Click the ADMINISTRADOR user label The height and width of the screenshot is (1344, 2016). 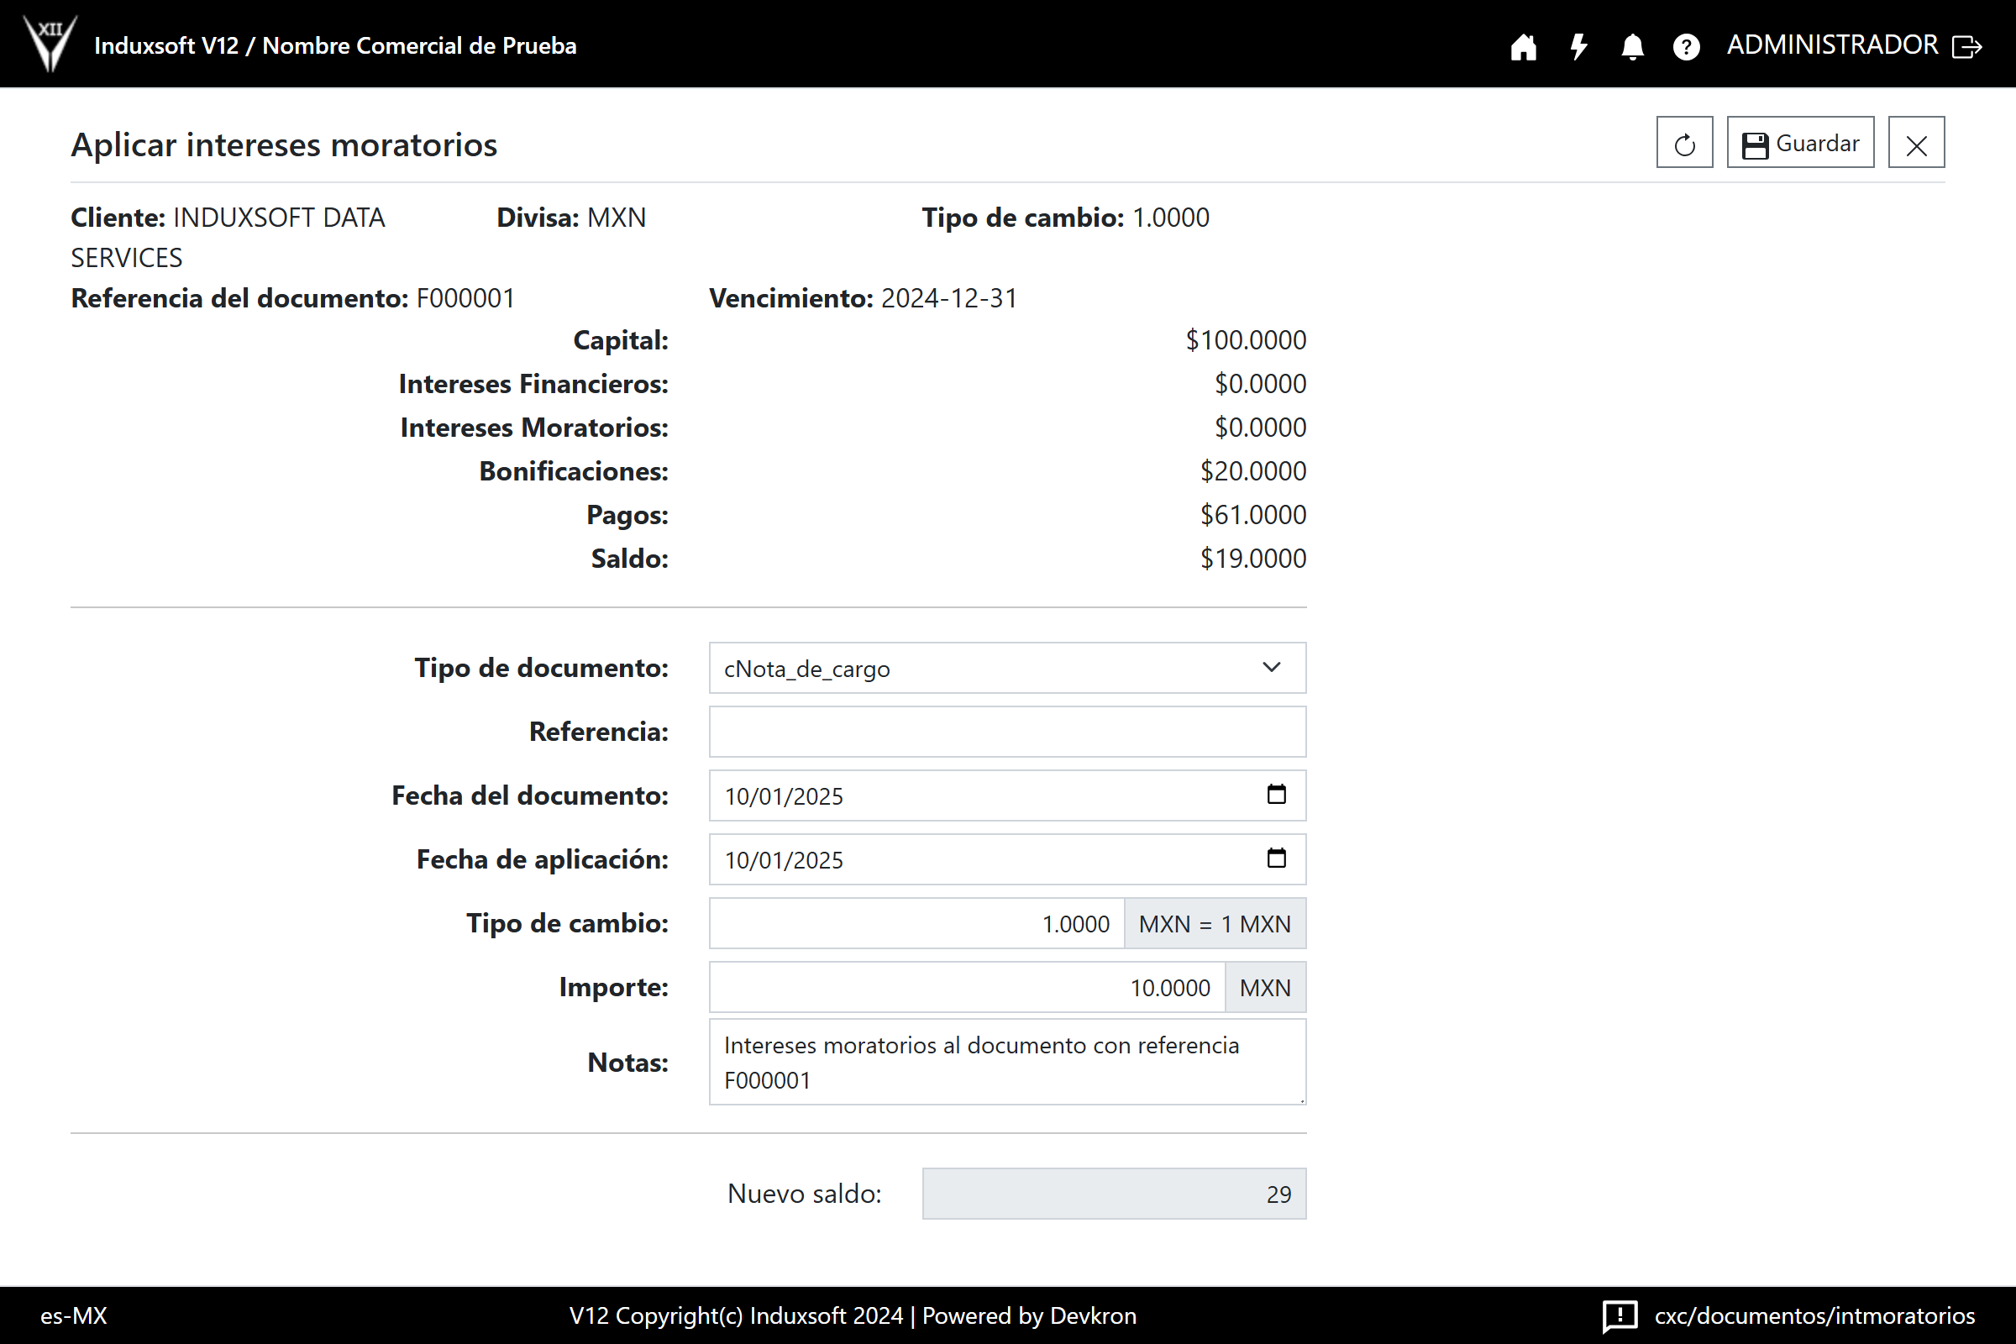coord(1833,45)
